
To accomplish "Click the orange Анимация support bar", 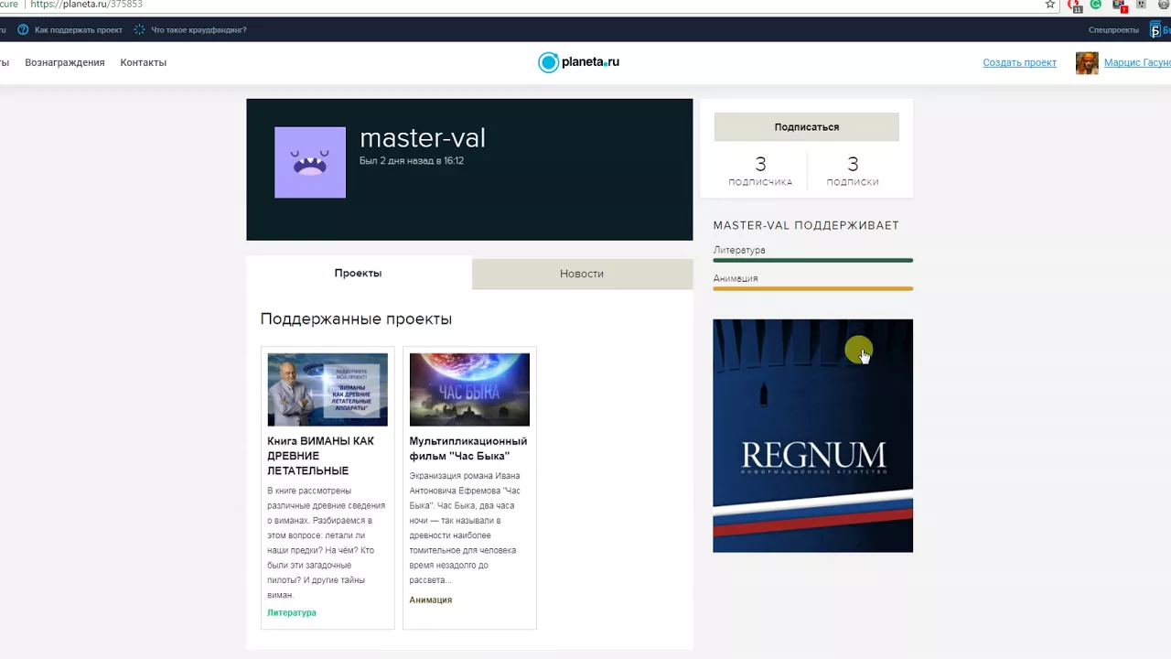I will (x=812, y=289).
